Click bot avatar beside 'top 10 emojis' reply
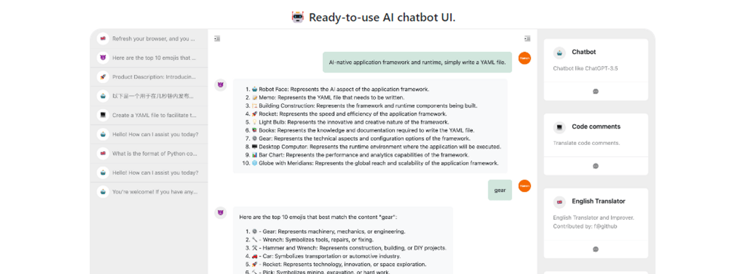The image size is (739, 274). pyautogui.click(x=220, y=212)
